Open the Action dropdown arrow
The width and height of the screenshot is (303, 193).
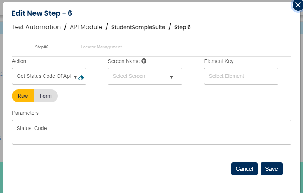coord(75,77)
